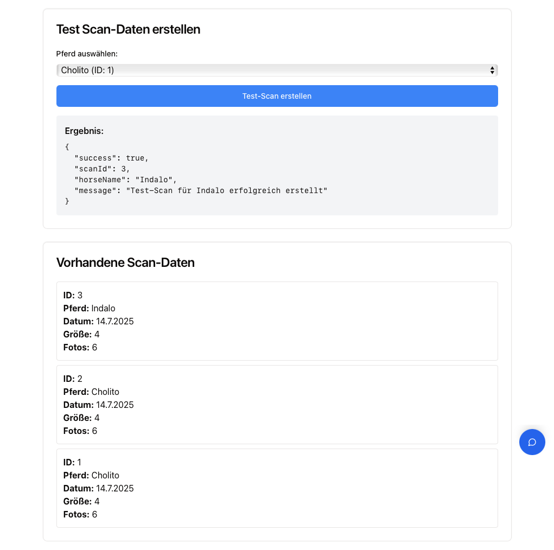Click the "Ergebnis:" title in result box
The height and width of the screenshot is (550, 554).
[84, 131]
